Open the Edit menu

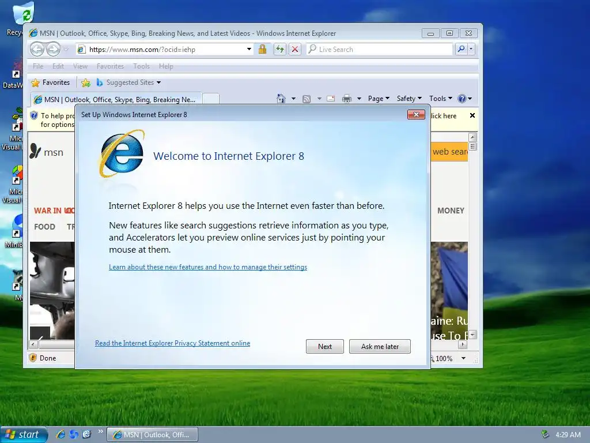[x=58, y=66]
